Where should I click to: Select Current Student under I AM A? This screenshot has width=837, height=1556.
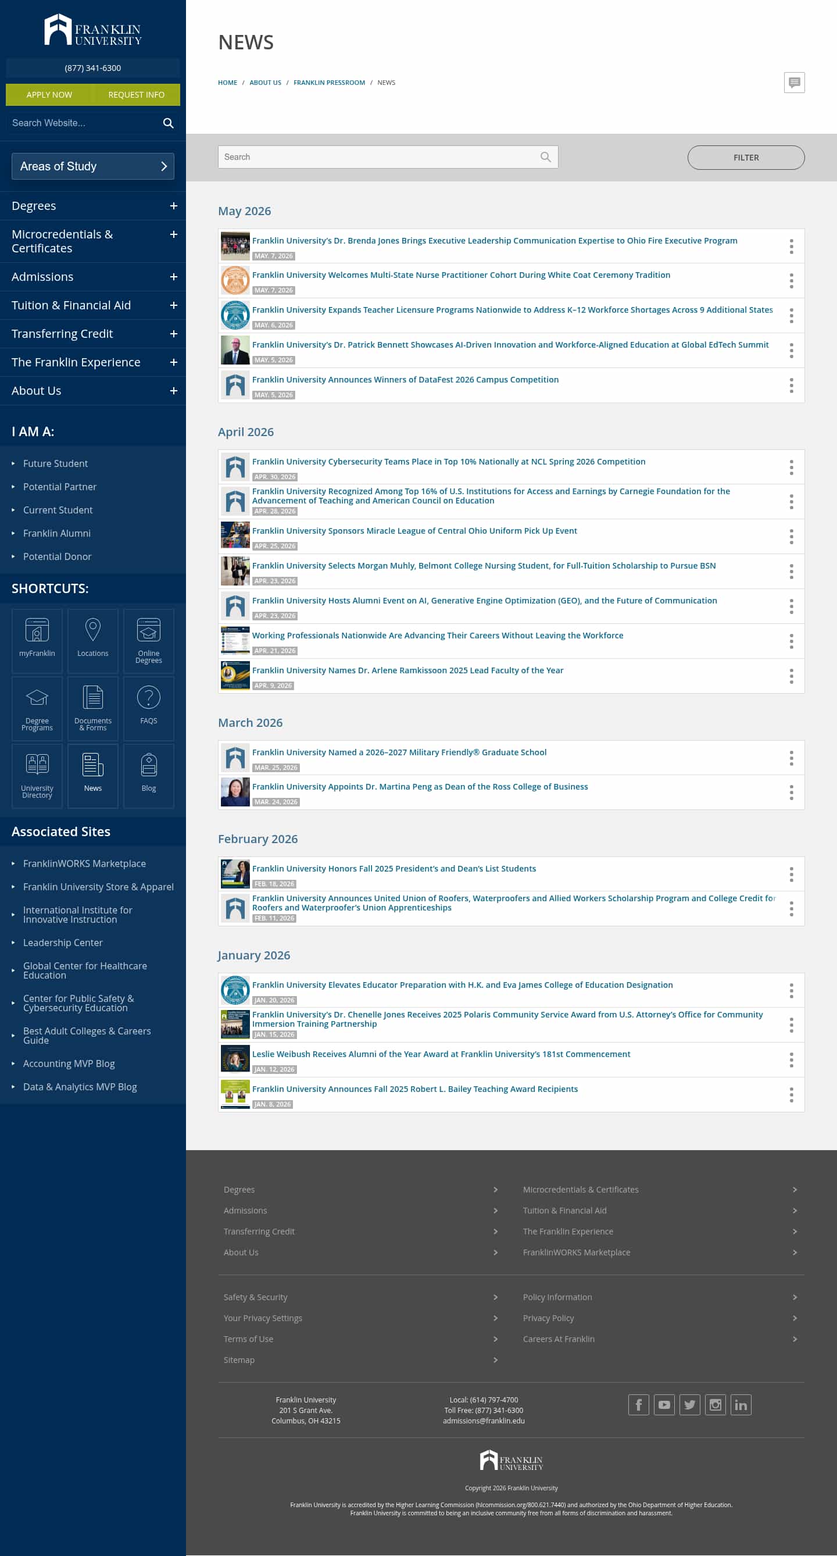(x=58, y=510)
